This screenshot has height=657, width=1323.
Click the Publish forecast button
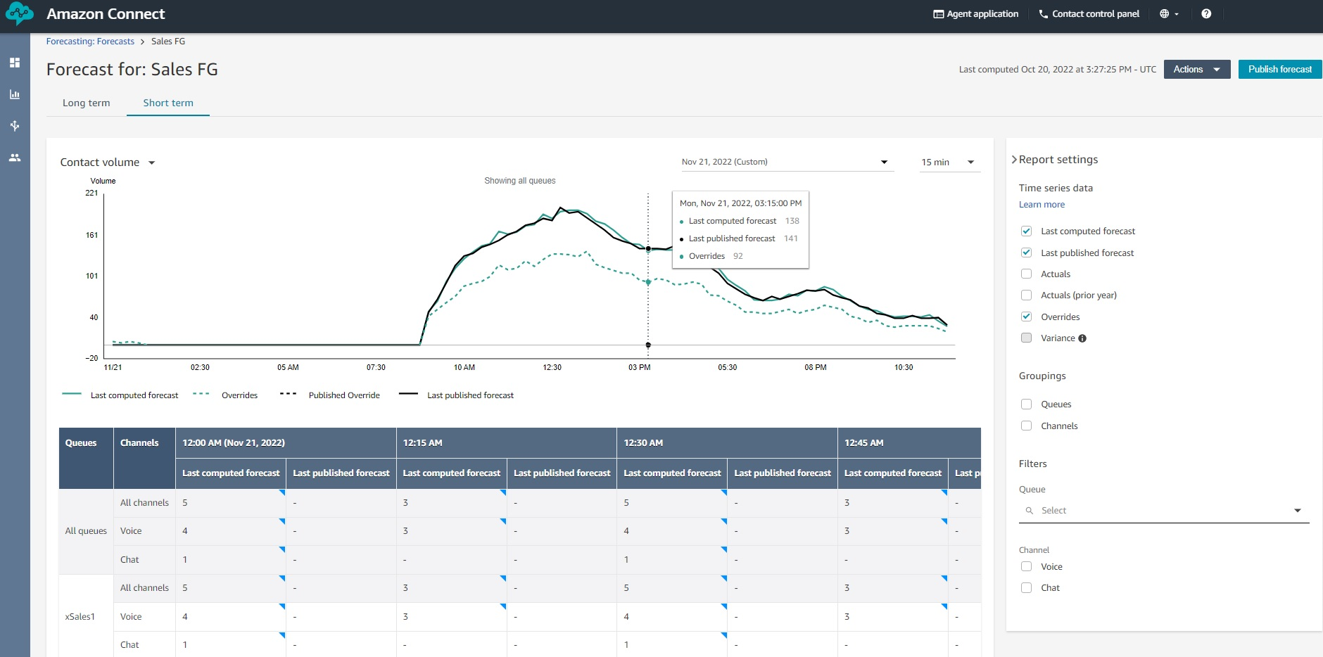coord(1280,69)
